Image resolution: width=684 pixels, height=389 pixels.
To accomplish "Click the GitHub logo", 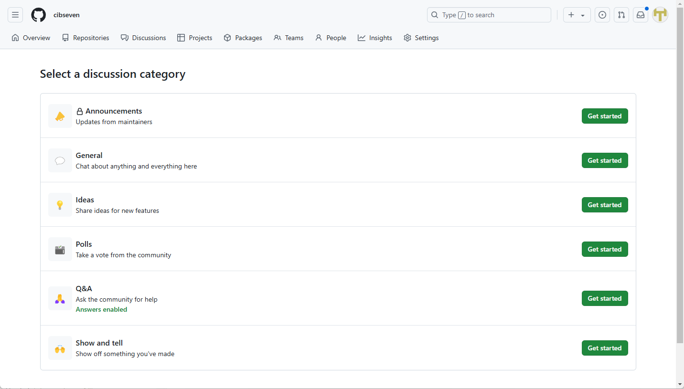I will (x=38, y=15).
